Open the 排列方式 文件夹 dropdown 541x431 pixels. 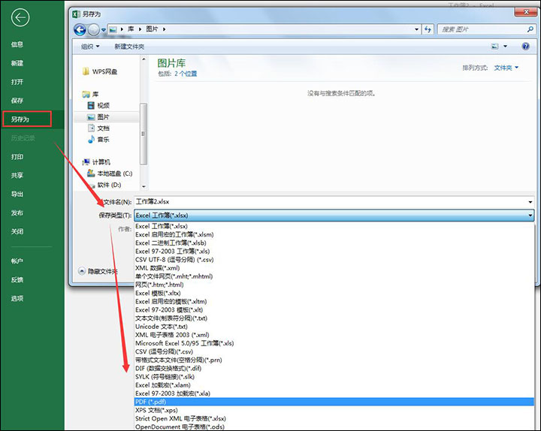pos(506,68)
